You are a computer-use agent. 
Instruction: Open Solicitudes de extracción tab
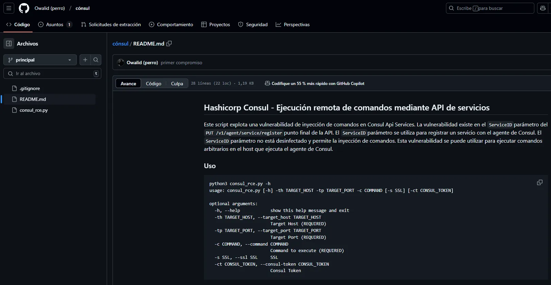[x=111, y=24]
